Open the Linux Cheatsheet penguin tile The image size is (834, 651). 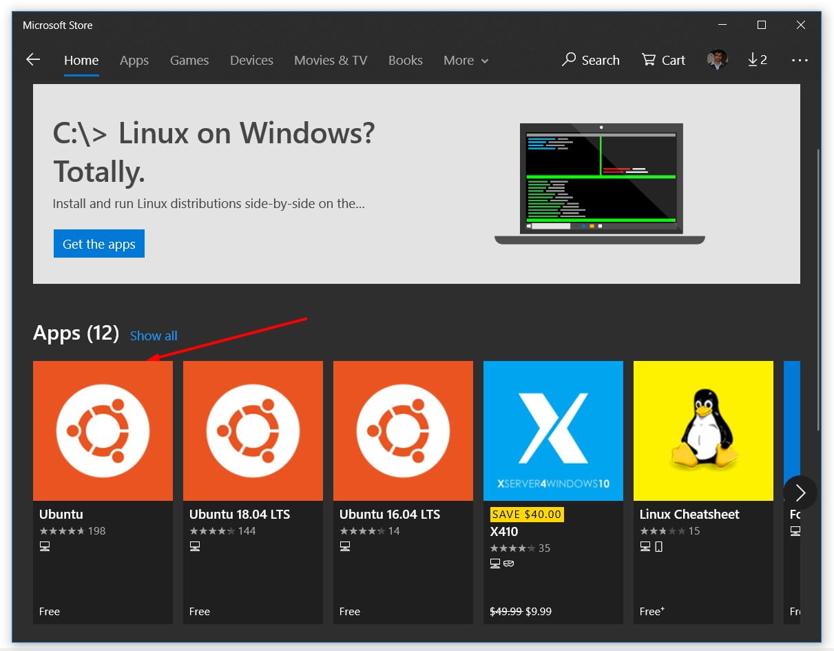tap(703, 431)
